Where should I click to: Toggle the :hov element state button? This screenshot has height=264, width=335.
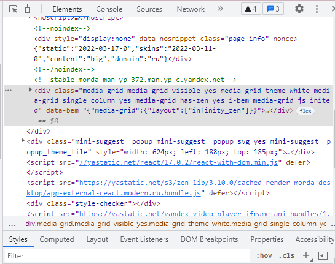click(264, 255)
